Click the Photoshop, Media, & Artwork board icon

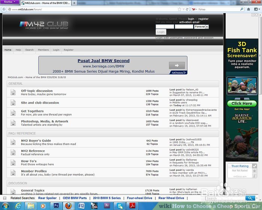13,123
